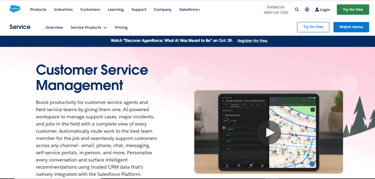Click the chevron next to Service Products

click(x=105, y=28)
